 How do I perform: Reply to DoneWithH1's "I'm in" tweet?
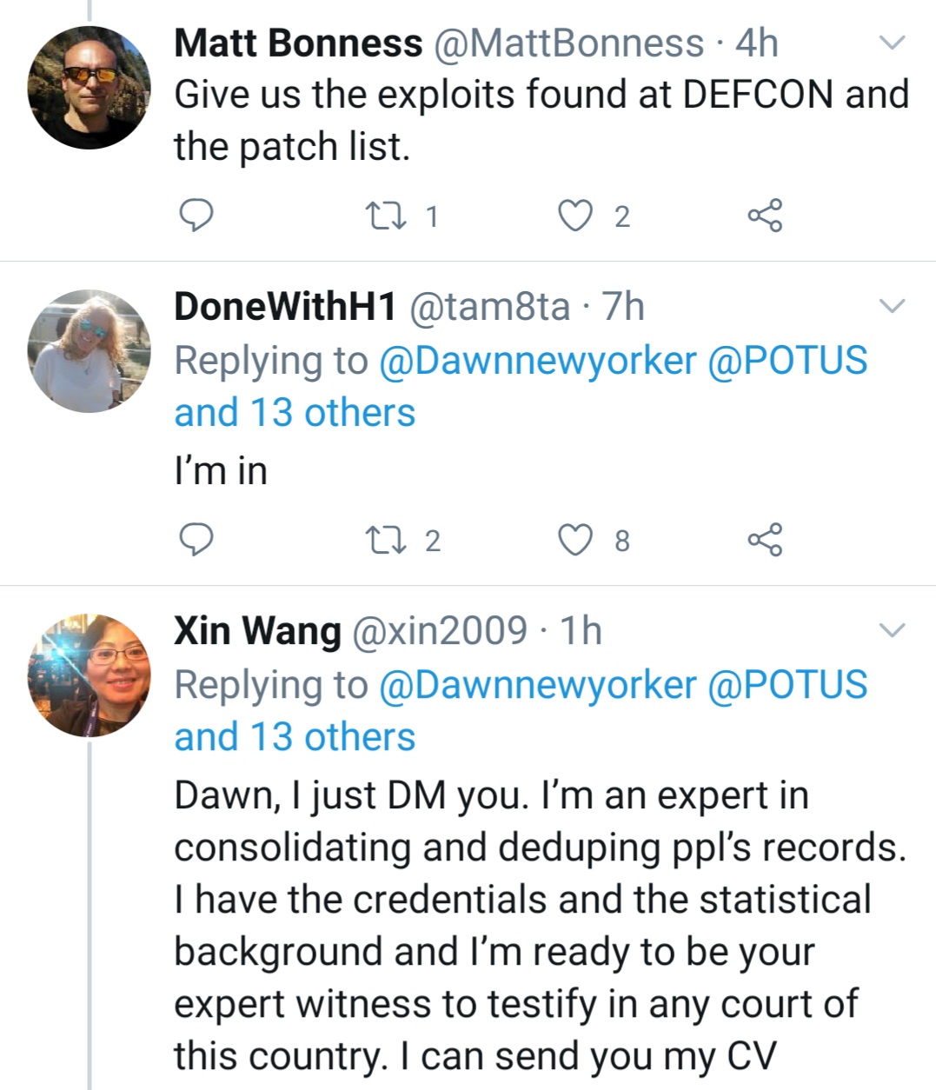(196, 539)
